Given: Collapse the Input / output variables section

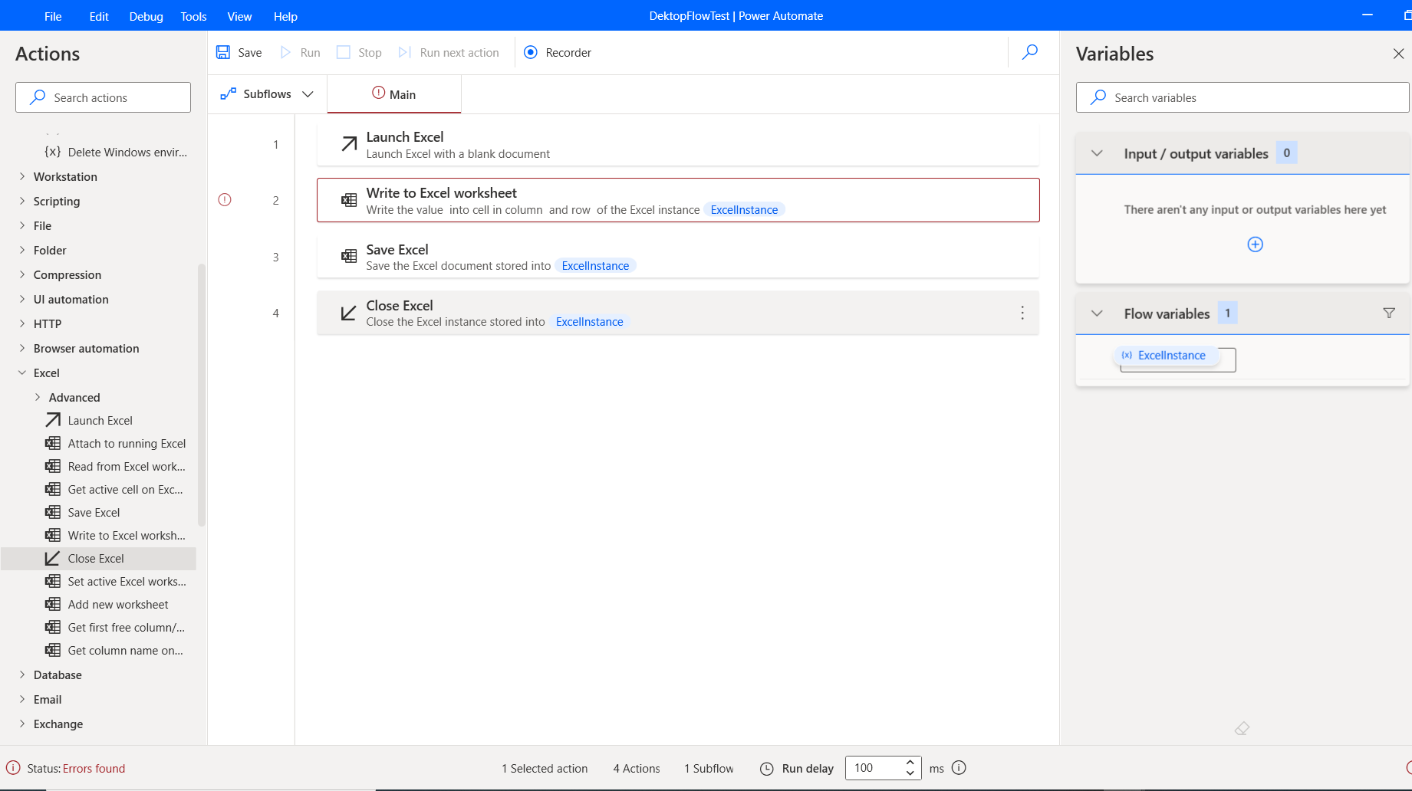Looking at the screenshot, I should 1097,153.
